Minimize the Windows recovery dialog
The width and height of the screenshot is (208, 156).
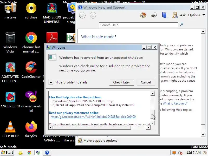pyautogui.click(x=144, y=48)
